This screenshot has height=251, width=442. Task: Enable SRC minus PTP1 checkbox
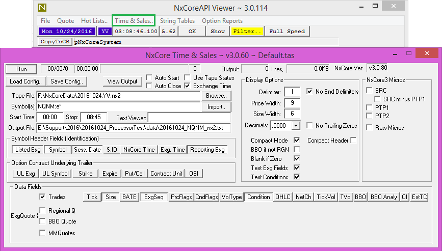pyautogui.click(x=377, y=99)
